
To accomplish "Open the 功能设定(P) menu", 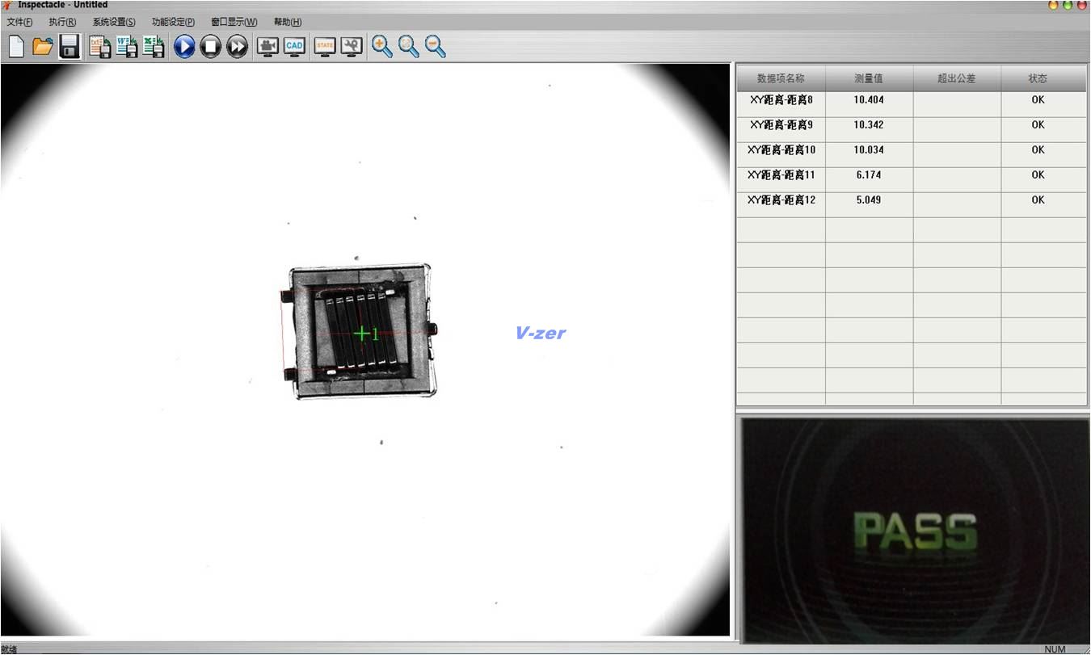I will [173, 22].
